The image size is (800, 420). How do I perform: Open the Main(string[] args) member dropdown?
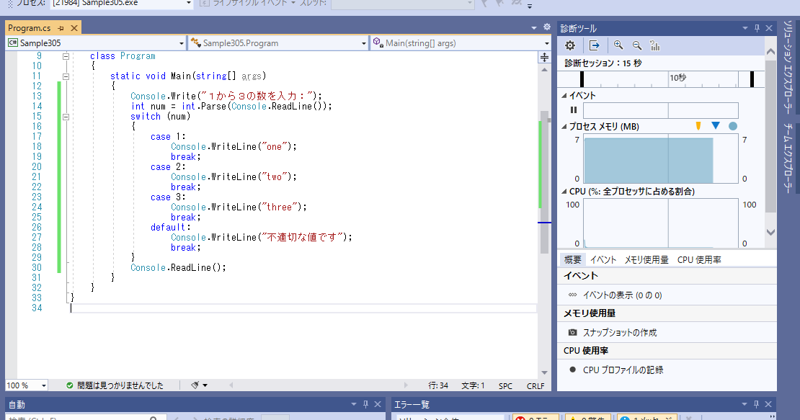[x=546, y=43]
